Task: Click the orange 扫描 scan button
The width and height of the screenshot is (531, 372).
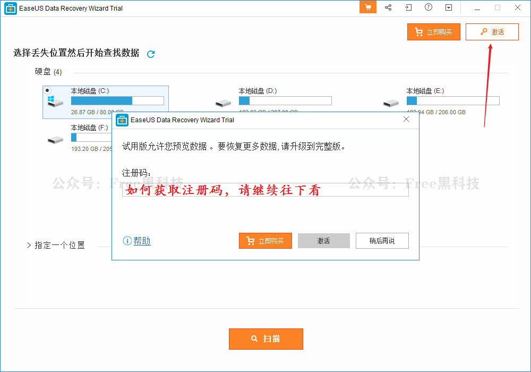Action: (x=266, y=339)
